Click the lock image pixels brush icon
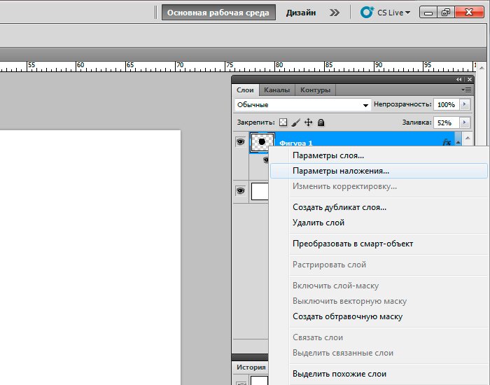 point(296,122)
